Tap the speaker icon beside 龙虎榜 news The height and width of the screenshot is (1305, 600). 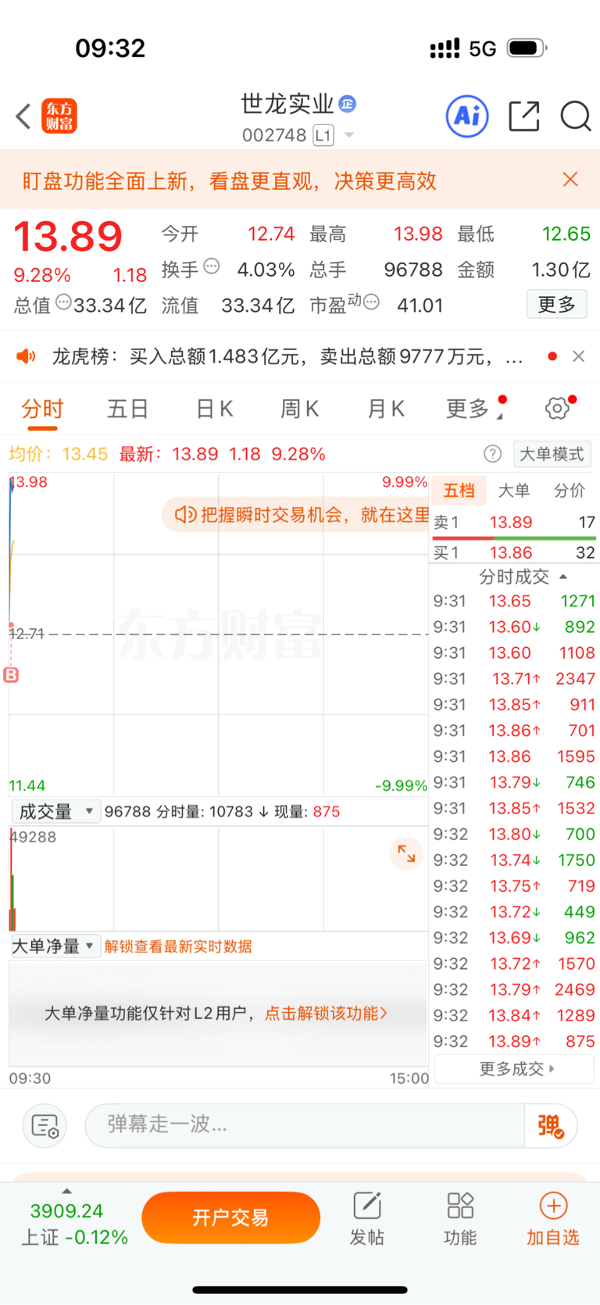coord(27,356)
